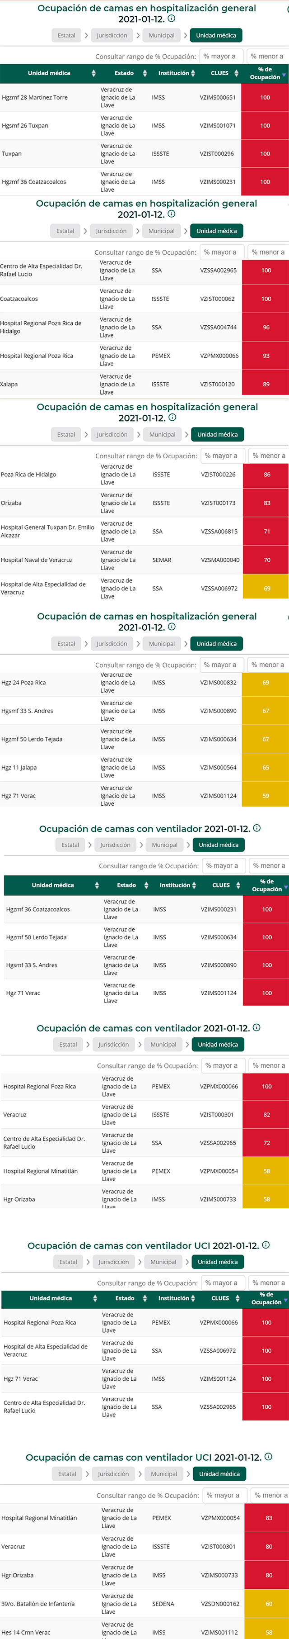Sort non-UCI ventilador table by CLUES column
Viewport: 289px width, 1639px height.
tap(221, 885)
